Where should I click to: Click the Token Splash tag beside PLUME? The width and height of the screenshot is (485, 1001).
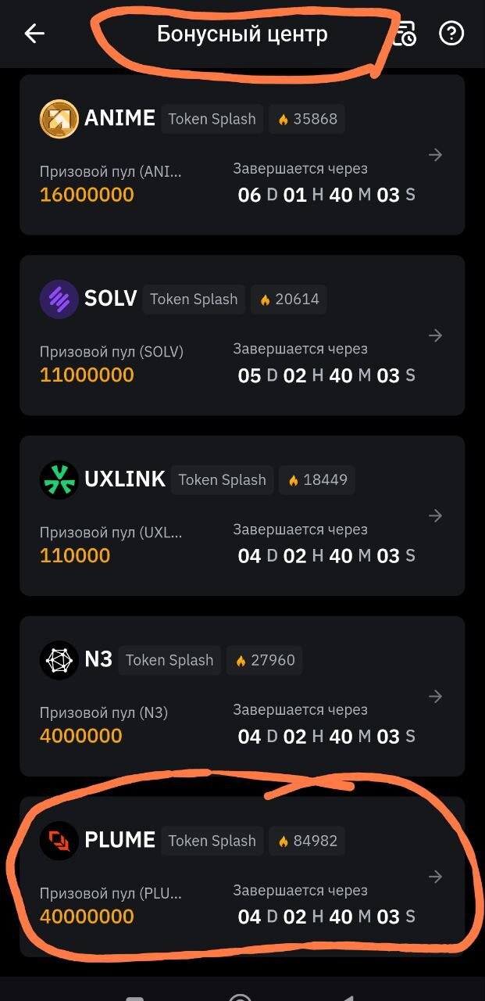pos(212,841)
